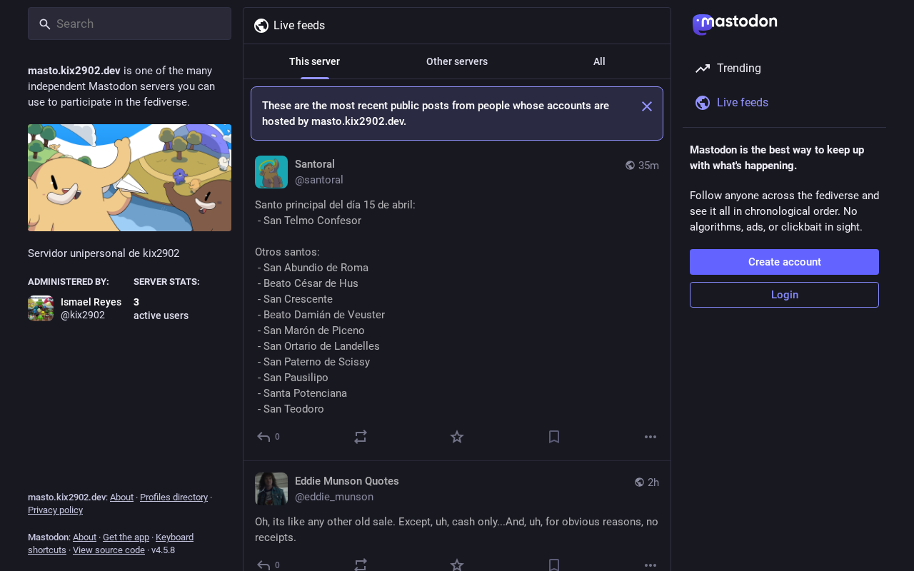The height and width of the screenshot is (571, 914).
Task: Switch to the All tab
Action: pyautogui.click(x=599, y=61)
